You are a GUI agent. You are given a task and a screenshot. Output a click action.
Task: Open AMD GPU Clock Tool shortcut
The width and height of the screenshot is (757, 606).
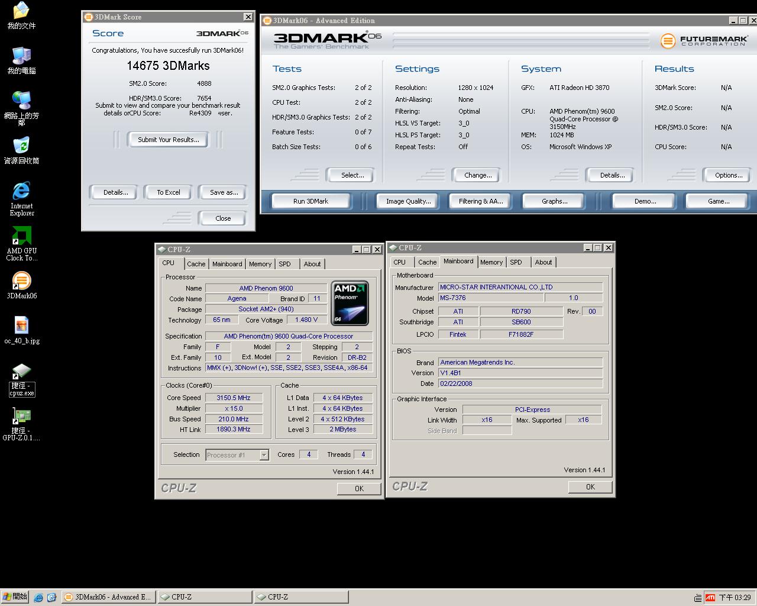pyautogui.click(x=21, y=244)
